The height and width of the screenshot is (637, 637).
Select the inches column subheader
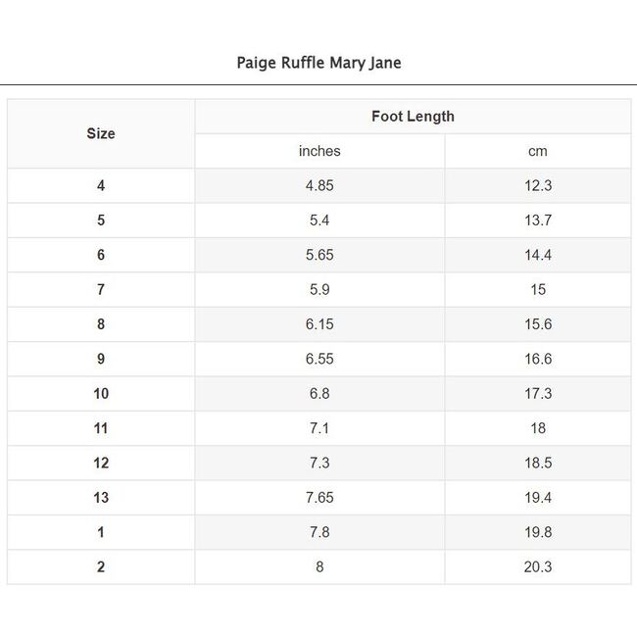click(319, 151)
